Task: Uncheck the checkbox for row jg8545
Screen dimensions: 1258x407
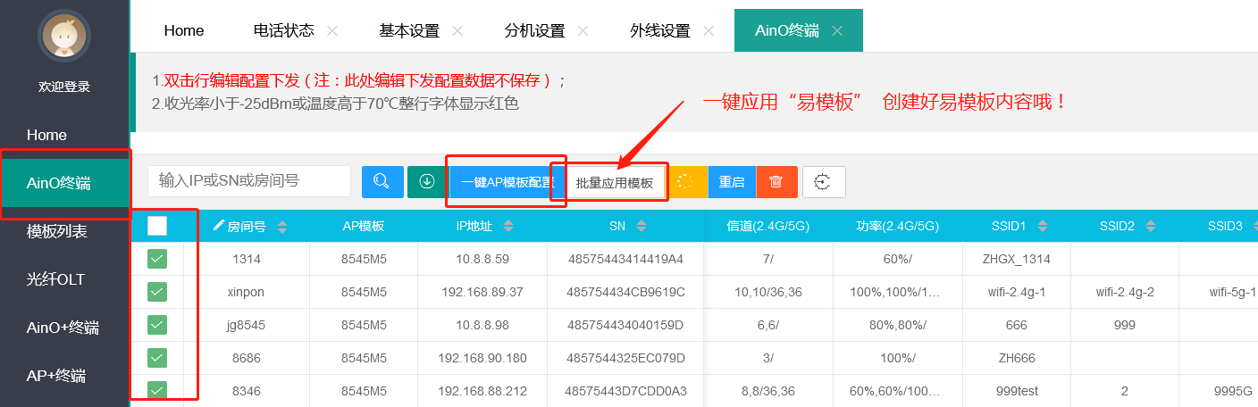Action: tap(157, 324)
